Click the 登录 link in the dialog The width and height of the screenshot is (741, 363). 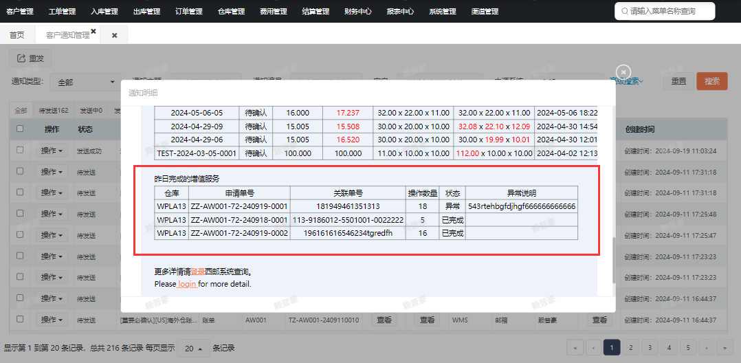tap(197, 272)
